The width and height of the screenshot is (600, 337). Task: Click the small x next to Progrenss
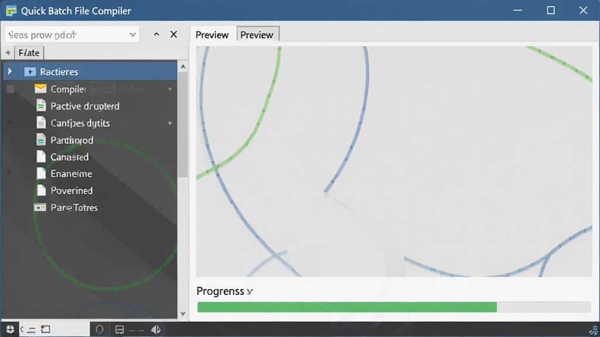click(250, 292)
